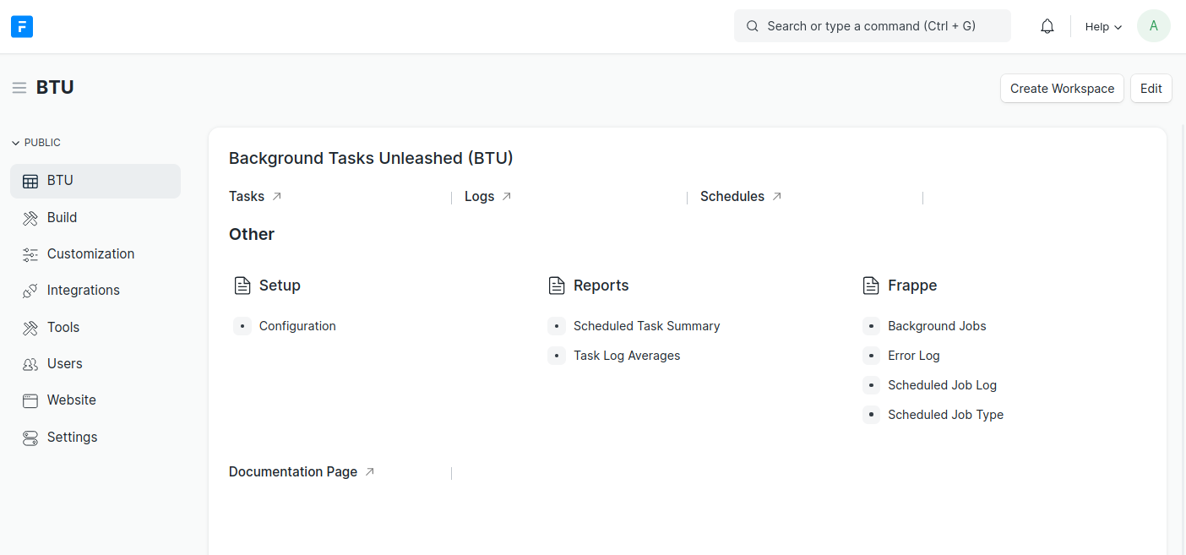This screenshot has height=555, width=1186.
Task: Toggle the sidebar with the hamburger icon
Action: pos(19,86)
